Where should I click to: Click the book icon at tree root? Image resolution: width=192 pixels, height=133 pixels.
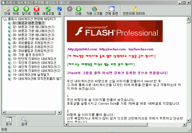[x=5, y=19]
